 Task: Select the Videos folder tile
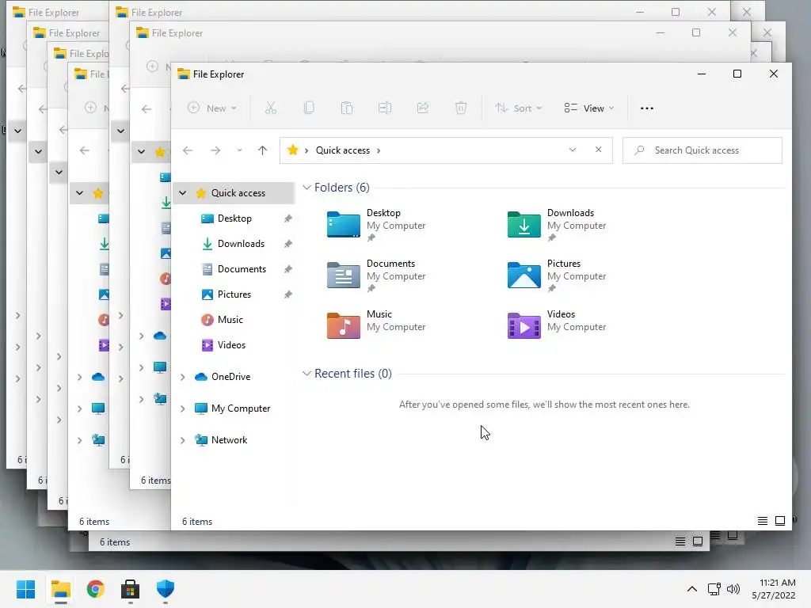(x=557, y=326)
